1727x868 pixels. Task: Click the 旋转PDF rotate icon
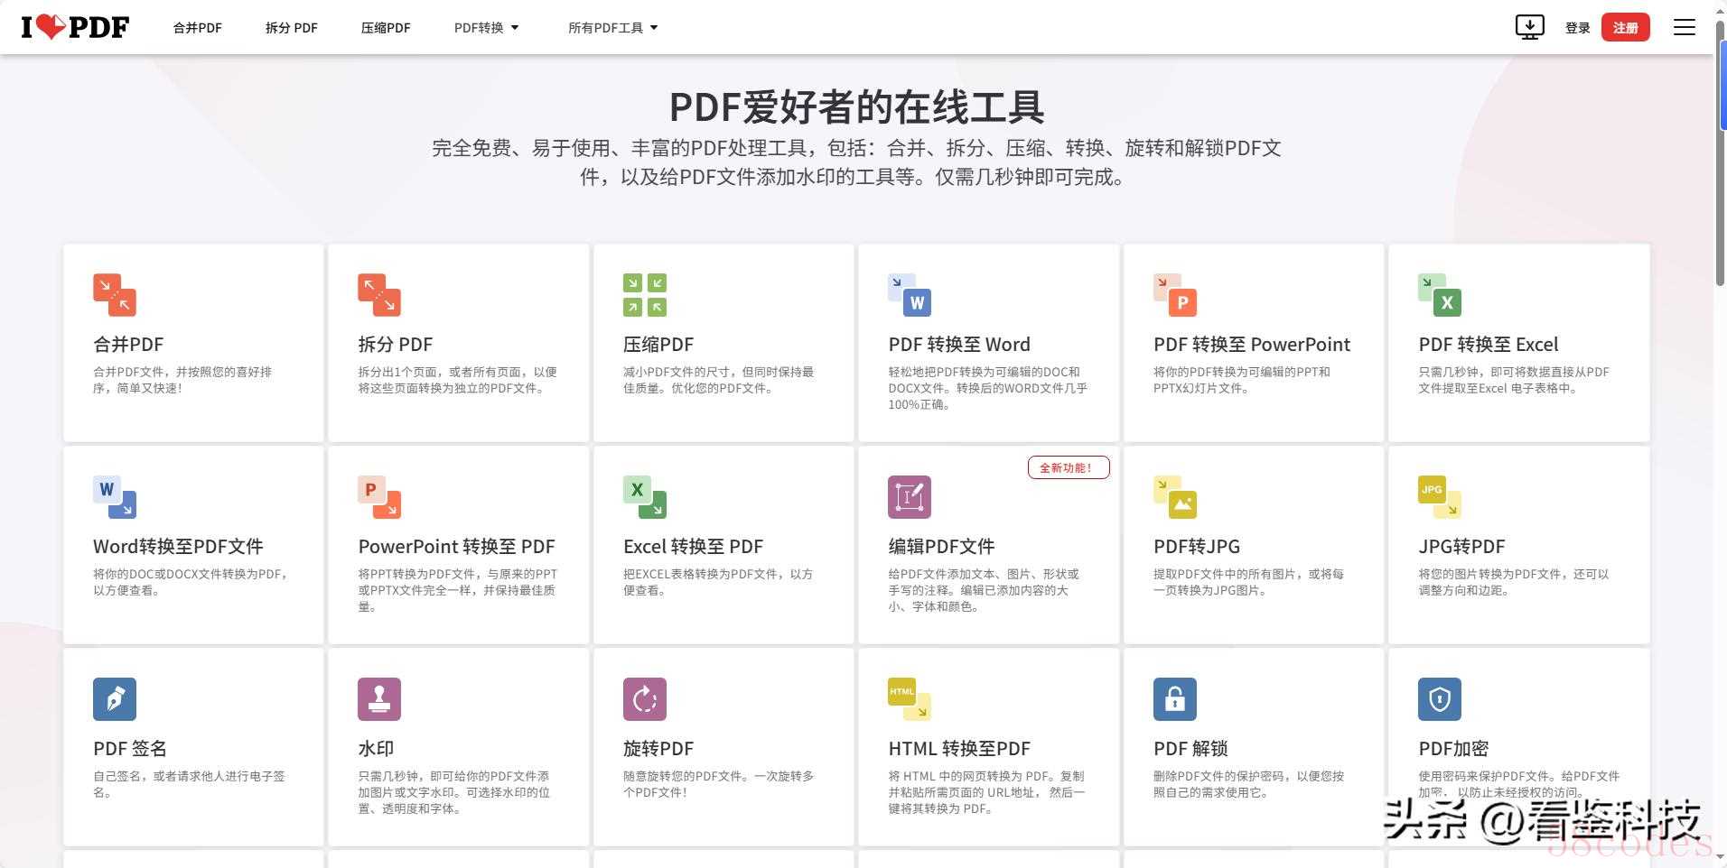645,699
